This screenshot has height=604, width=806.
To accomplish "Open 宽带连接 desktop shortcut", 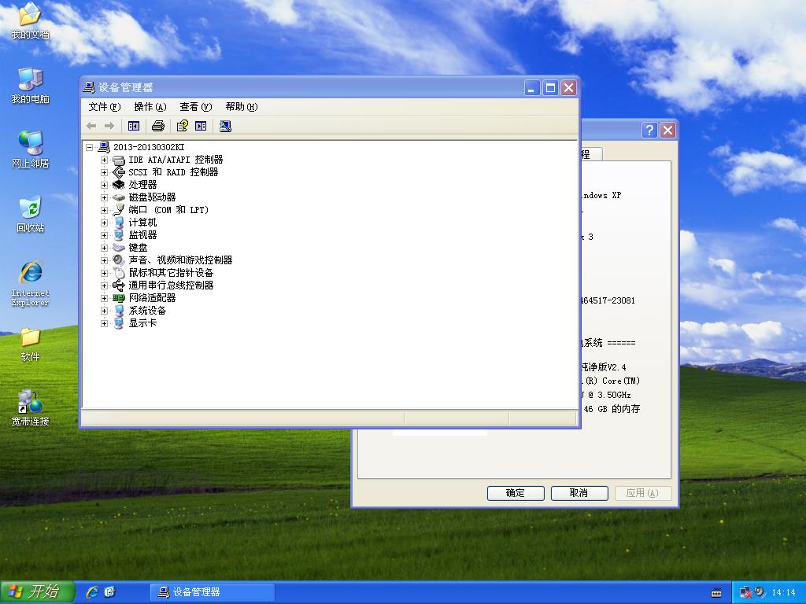I will [30, 408].
